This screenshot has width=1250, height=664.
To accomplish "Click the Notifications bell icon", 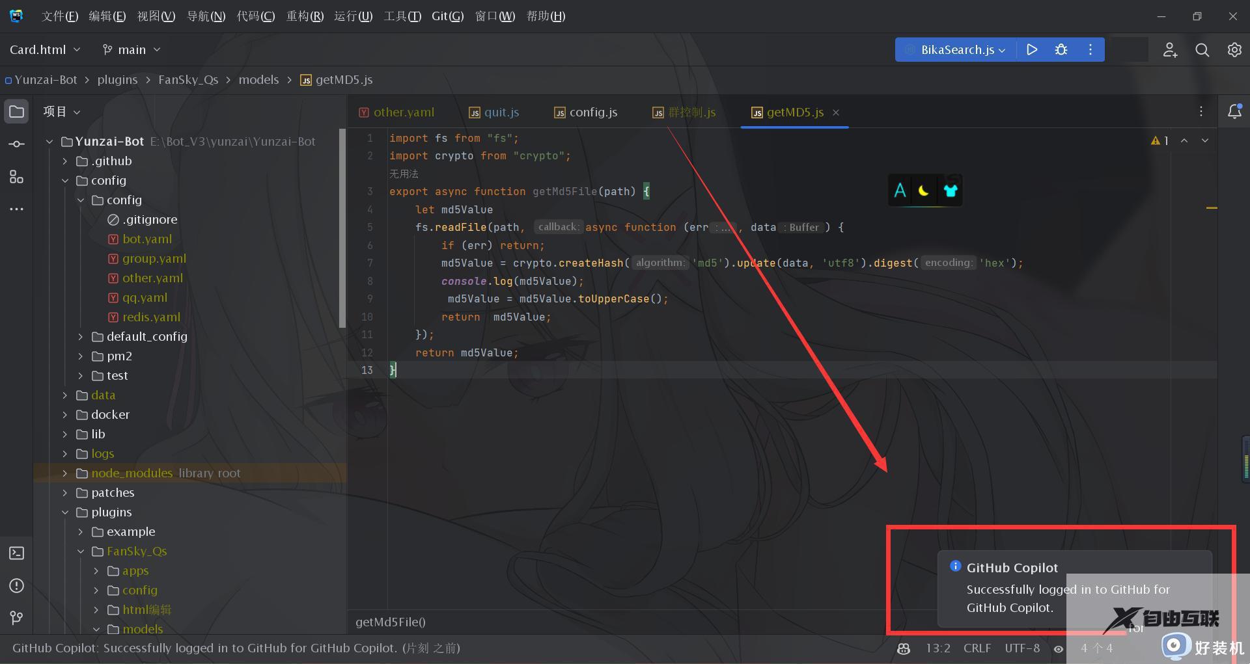I will click(1234, 111).
